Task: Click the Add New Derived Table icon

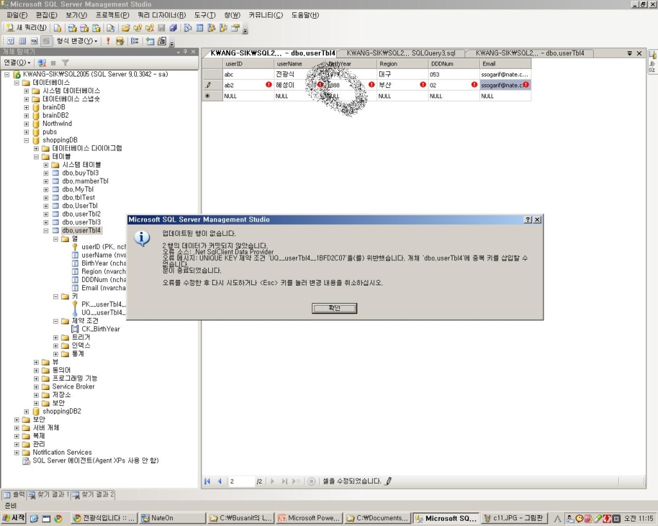Action: 161,41
